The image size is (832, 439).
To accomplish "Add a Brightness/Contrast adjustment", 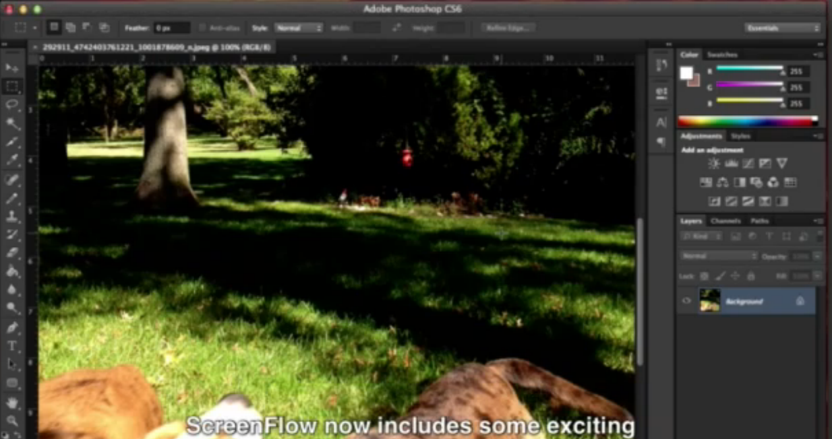I will click(714, 164).
